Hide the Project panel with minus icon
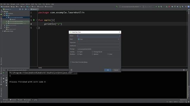 28,9
